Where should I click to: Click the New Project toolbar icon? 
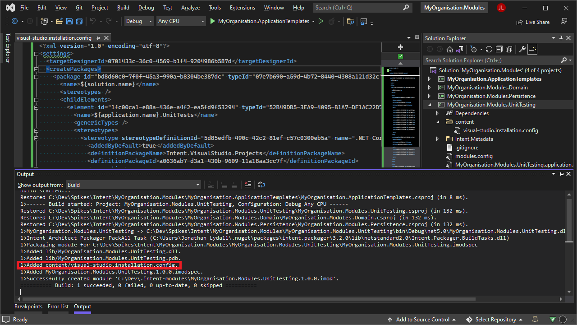(x=44, y=21)
